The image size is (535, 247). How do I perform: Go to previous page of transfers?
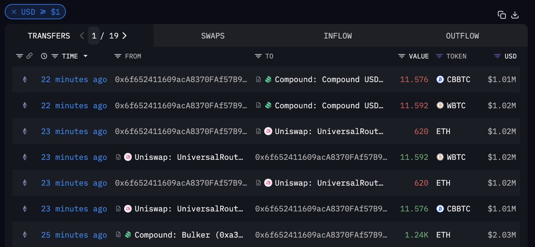[82, 36]
